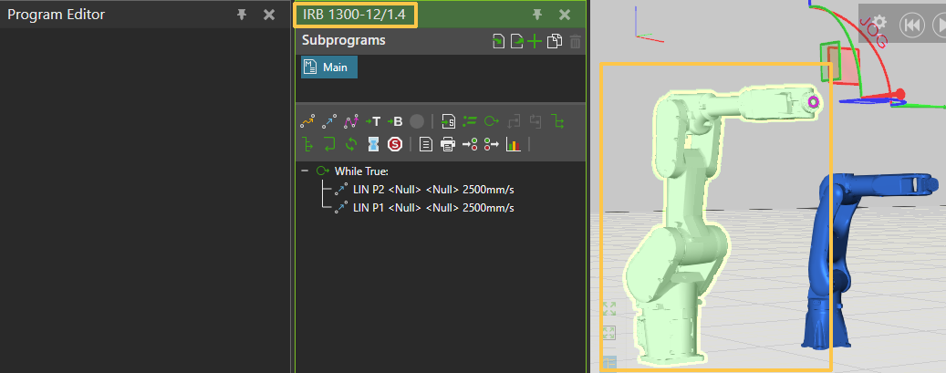Open simulation settings gear in viewport
Viewport: 946px width, 373px height.
pyautogui.click(x=879, y=22)
